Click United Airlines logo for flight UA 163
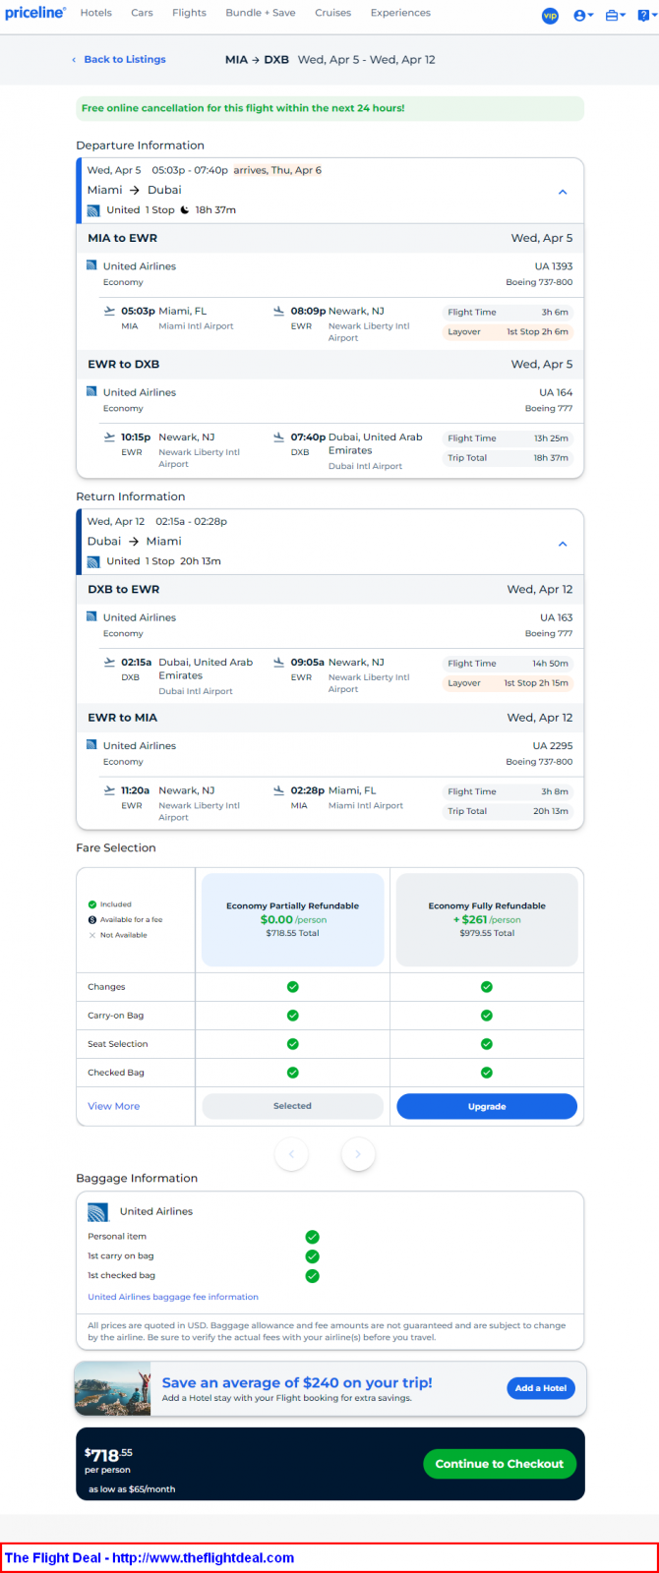This screenshot has width=659, height=1573. [91, 617]
